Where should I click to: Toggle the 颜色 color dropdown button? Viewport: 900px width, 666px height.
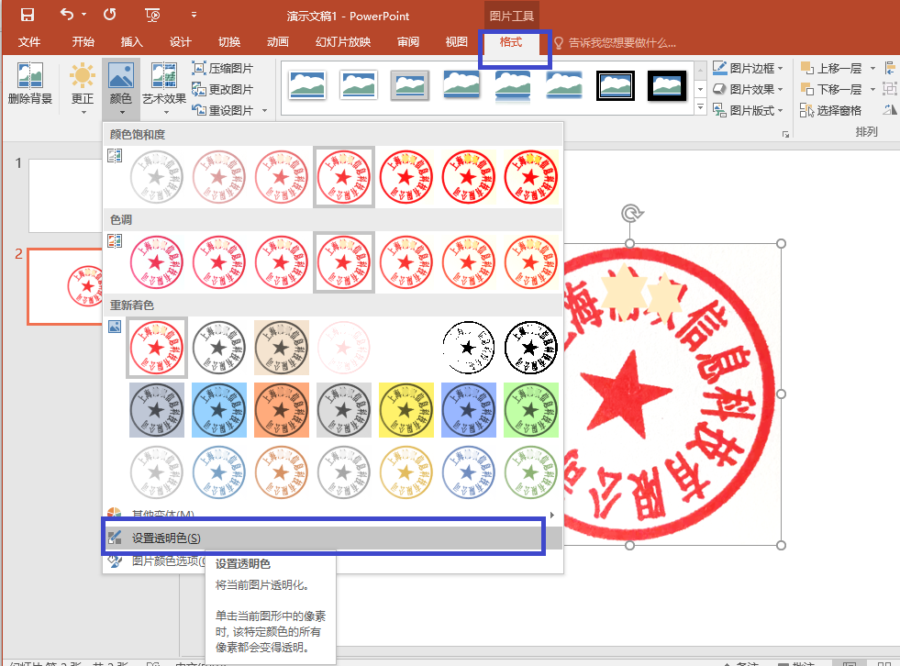click(121, 87)
